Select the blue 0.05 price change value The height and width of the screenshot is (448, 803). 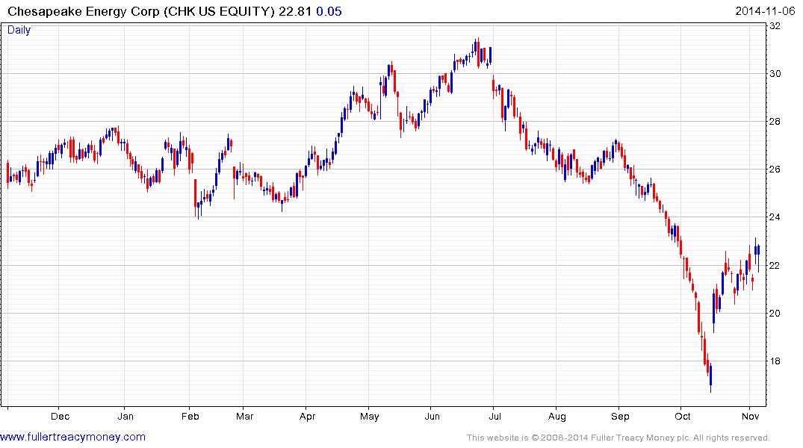pos(329,11)
